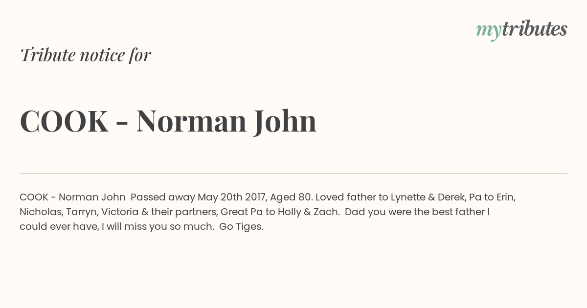This screenshot has height=308, width=587.
Task: Click the mytributes logo
Action: pos(521,30)
